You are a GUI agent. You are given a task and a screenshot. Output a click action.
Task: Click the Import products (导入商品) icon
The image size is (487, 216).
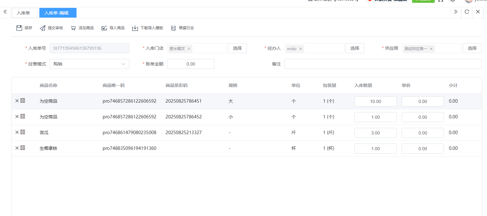[x=104, y=28]
